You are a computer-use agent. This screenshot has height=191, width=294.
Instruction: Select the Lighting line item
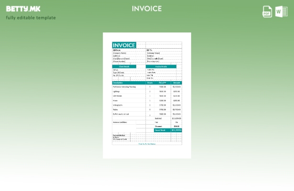coord(115,91)
